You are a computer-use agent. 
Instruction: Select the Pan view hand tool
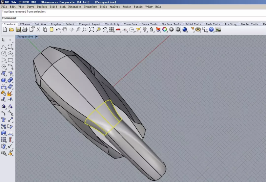click(64, 30)
